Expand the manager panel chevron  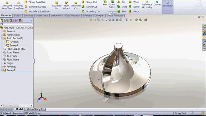click(32, 20)
